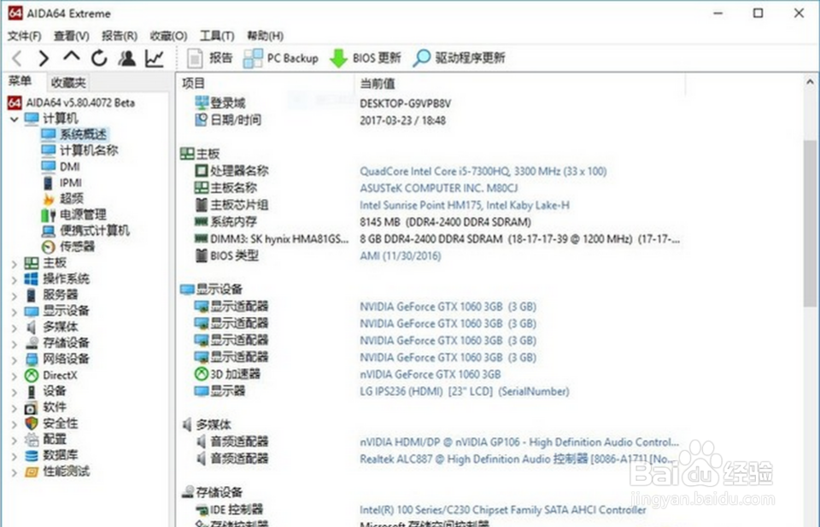Expand the 显示设备 tree node

[x=15, y=313]
